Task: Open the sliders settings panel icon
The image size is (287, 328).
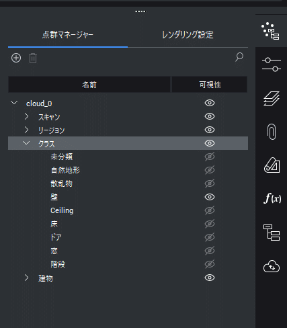Action: [x=272, y=65]
